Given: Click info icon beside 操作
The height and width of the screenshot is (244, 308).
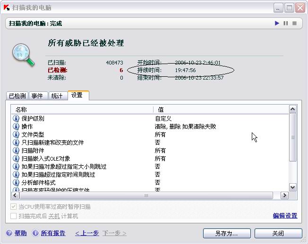Looking at the screenshot, I should point(16,127).
